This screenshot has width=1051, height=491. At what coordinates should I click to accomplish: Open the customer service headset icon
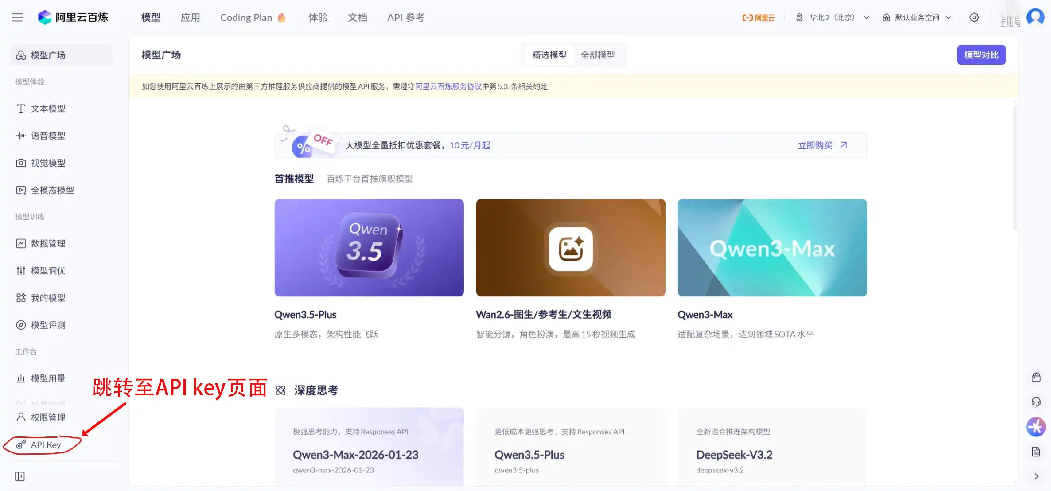[x=1036, y=402]
